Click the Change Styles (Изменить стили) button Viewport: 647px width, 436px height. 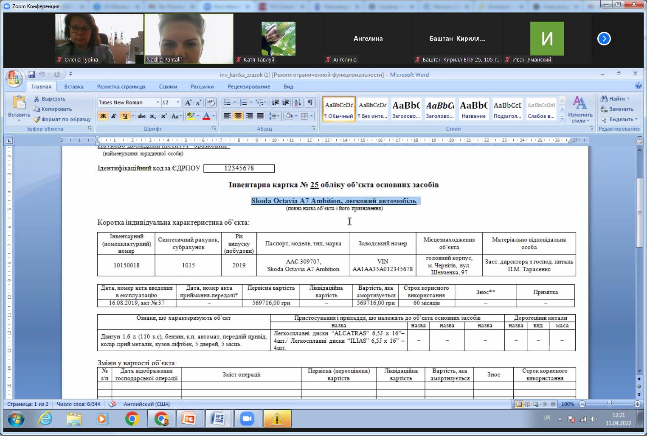click(x=580, y=109)
